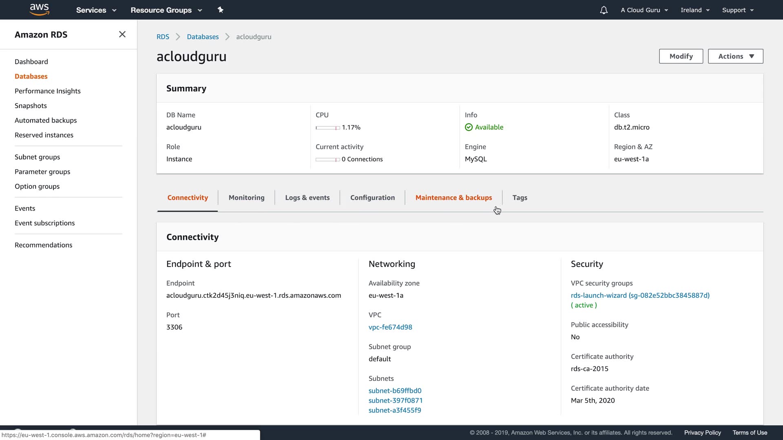Image resolution: width=783 pixels, height=440 pixels.
Task: Open the Actions dropdown button
Action: [x=735, y=56]
